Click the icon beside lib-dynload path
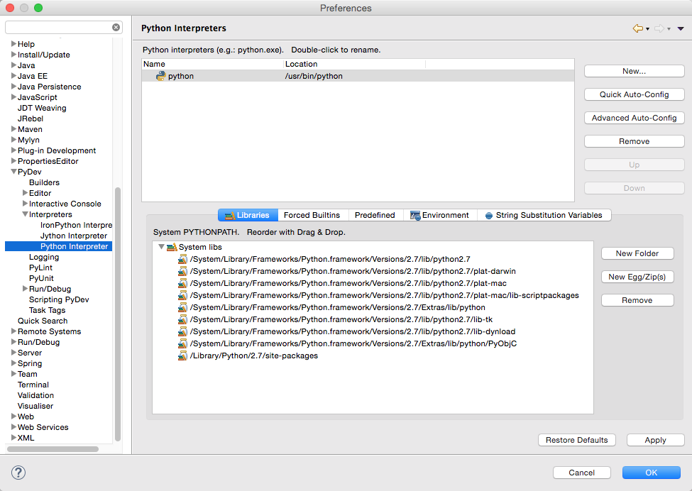 click(x=182, y=331)
